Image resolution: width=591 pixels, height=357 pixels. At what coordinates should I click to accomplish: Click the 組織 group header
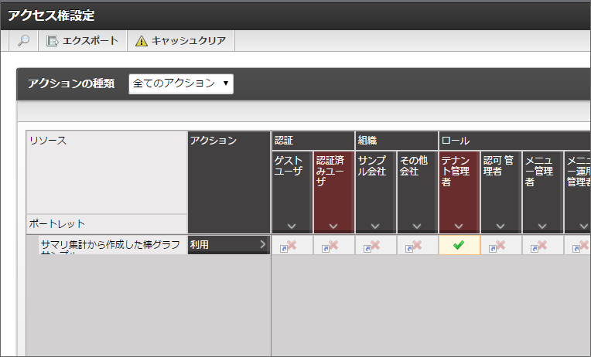tap(397, 141)
